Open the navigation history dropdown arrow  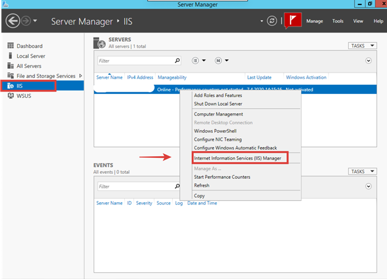[x=35, y=21]
